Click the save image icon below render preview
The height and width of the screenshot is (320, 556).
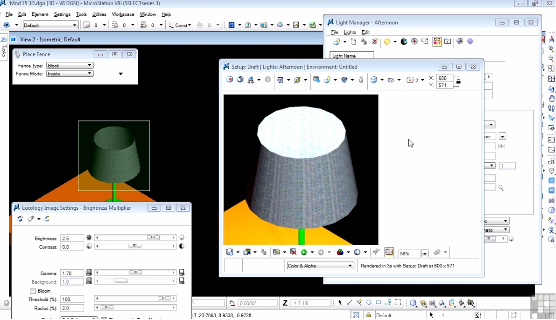pyautogui.click(x=230, y=253)
